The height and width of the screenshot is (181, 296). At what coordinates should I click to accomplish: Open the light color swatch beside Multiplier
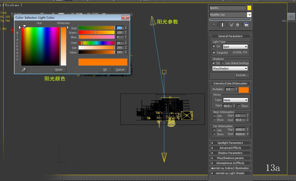(x=244, y=90)
